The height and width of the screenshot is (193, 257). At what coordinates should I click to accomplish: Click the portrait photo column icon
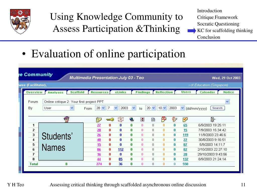coord(142,119)
